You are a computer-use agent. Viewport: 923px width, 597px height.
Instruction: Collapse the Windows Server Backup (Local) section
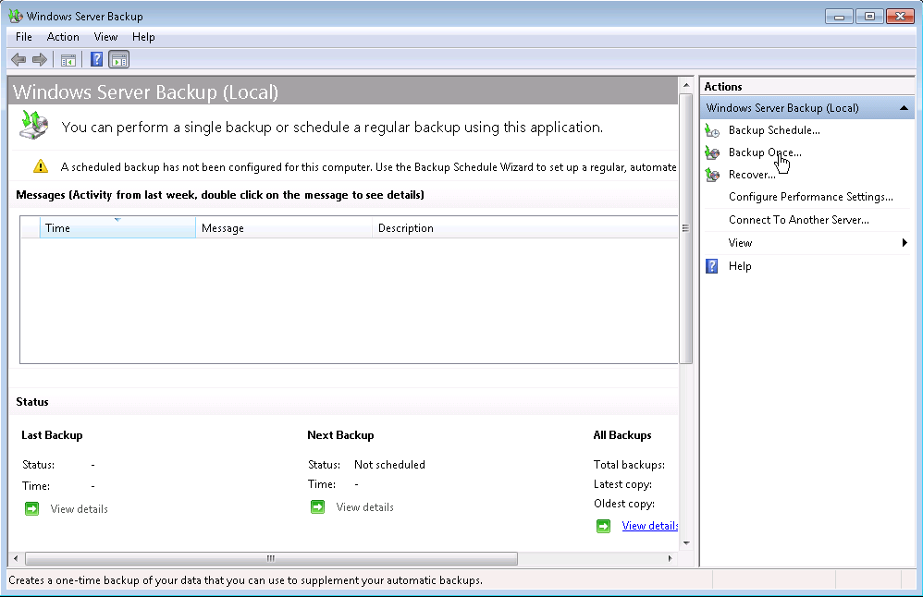click(903, 107)
